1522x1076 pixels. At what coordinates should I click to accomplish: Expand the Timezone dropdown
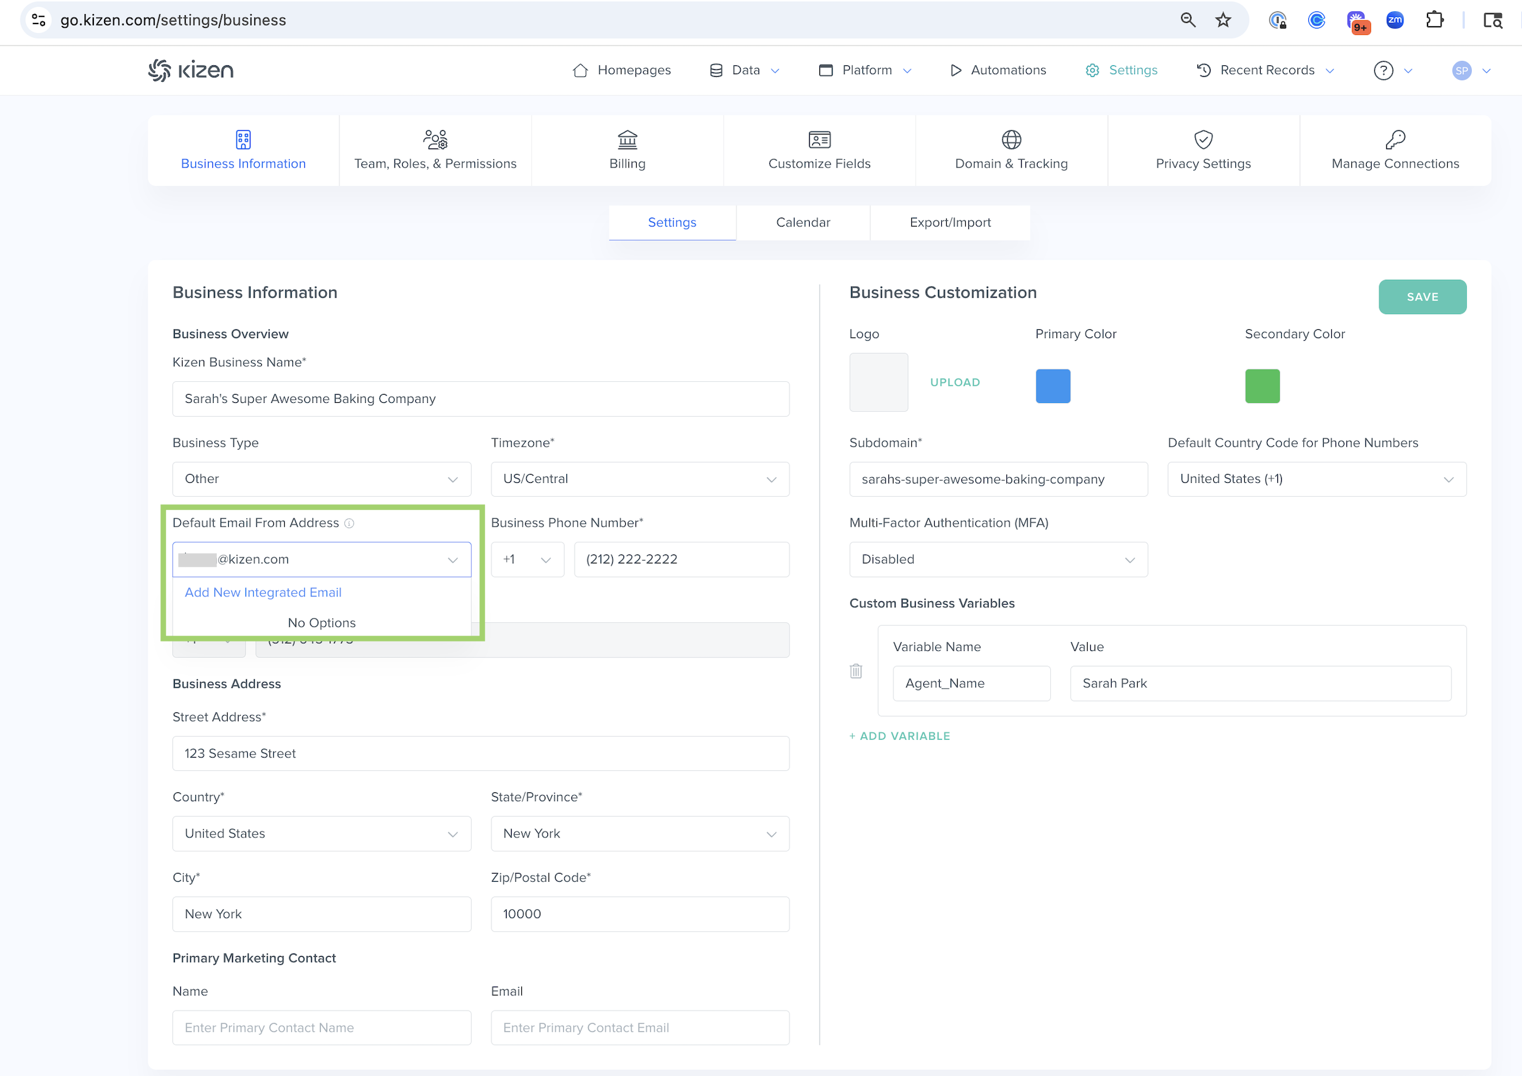click(640, 480)
